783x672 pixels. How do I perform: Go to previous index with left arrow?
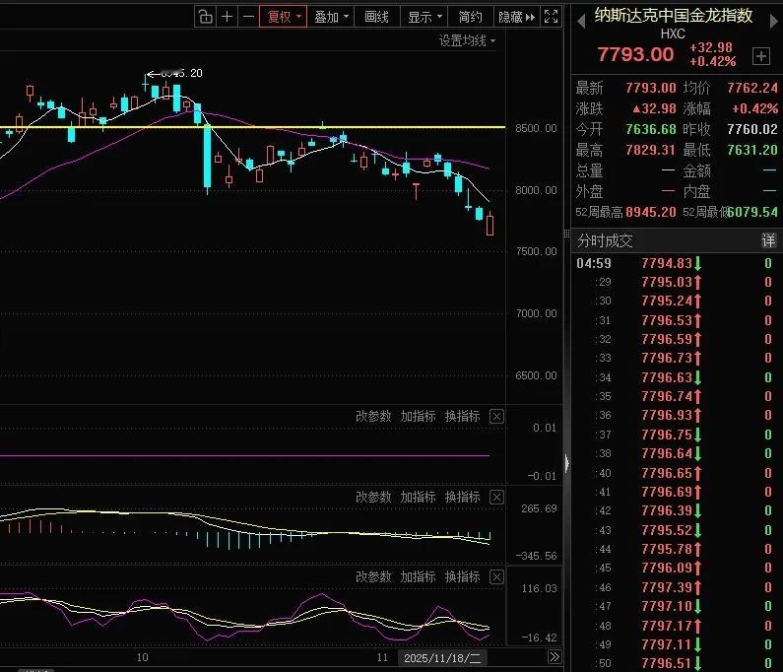581,22
